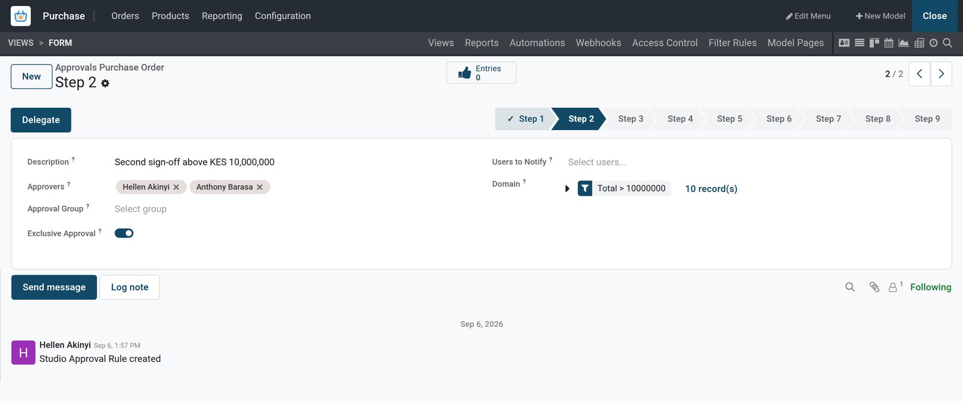Open the Products menu

click(x=170, y=16)
